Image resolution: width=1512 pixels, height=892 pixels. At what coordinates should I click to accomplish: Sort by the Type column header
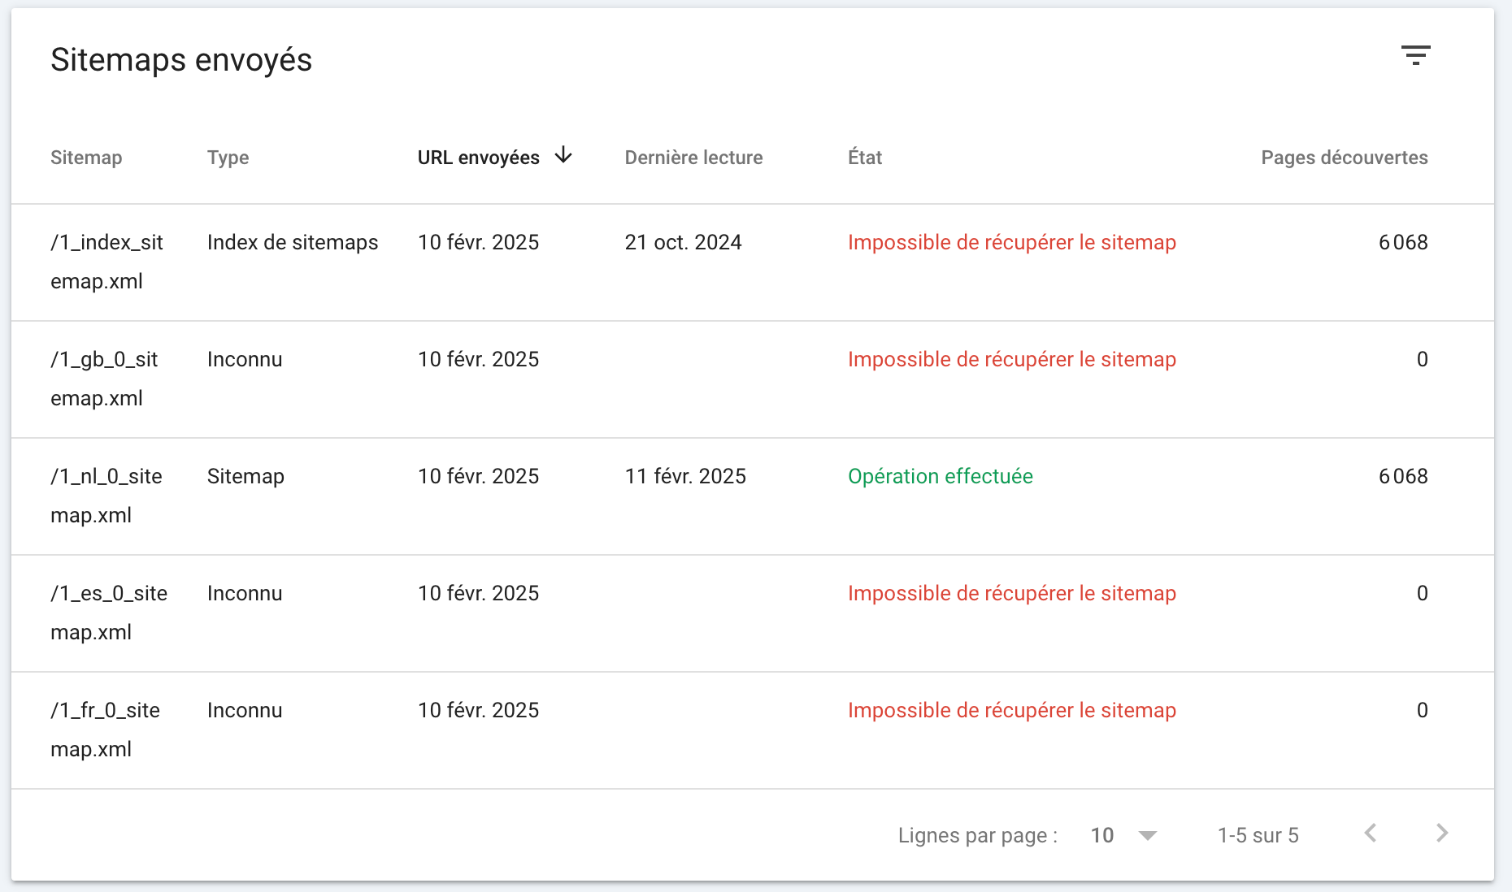(x=228, y=158)
